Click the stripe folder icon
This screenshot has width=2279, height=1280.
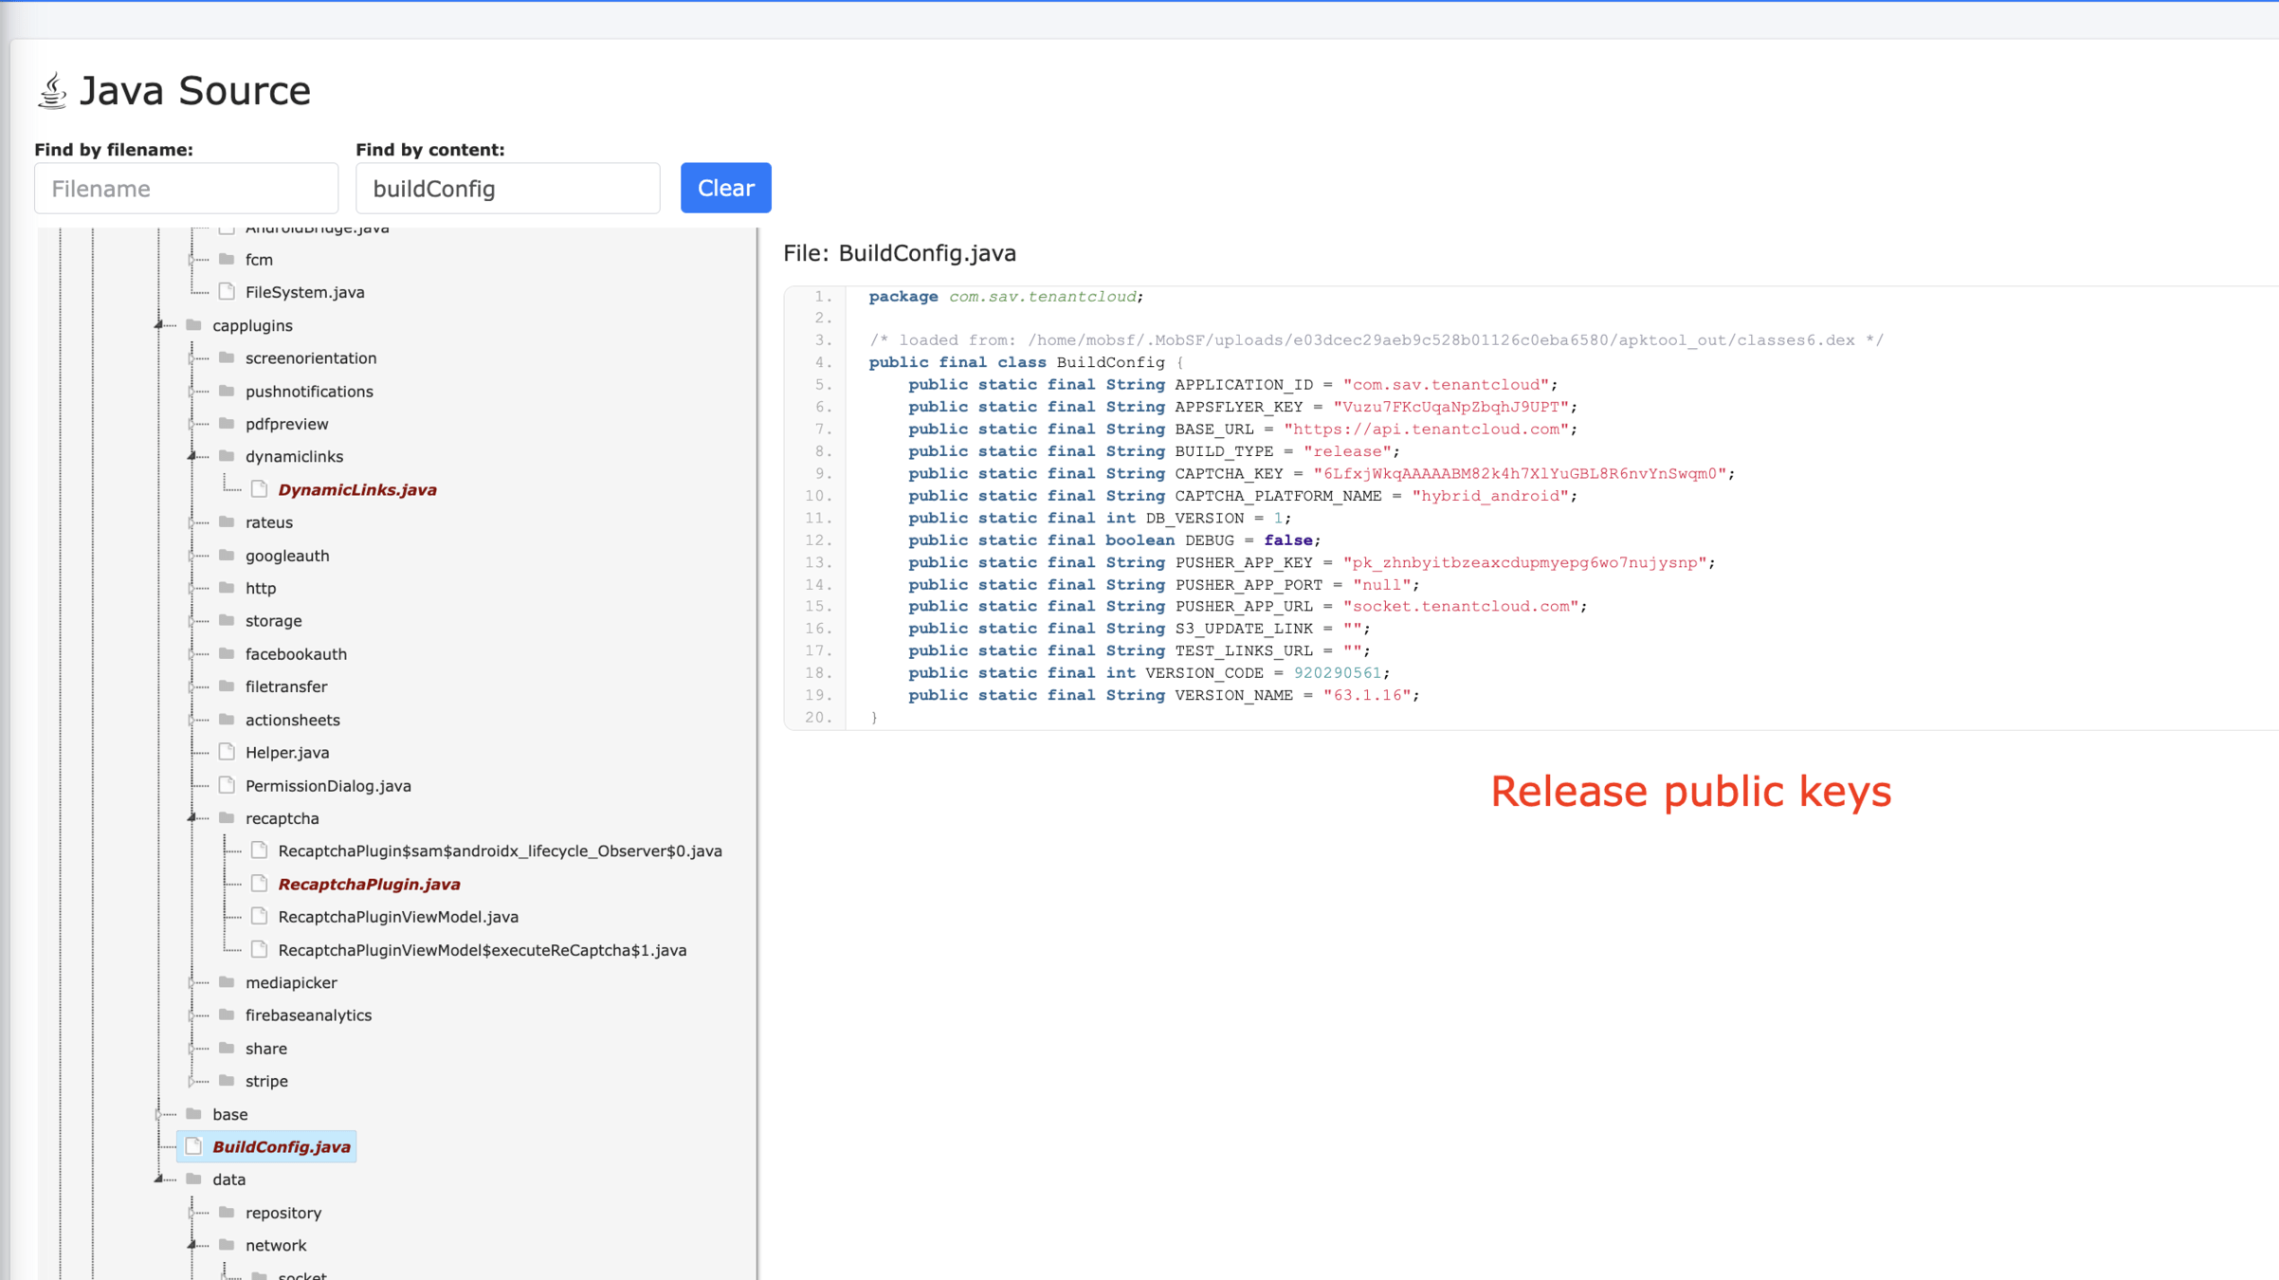pyautogui.click(x=227, y=1080)
